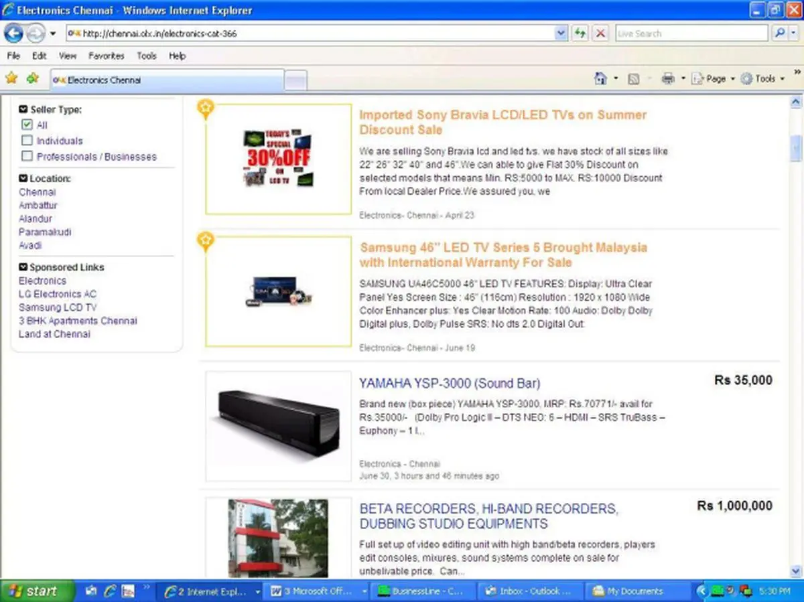Expand the Print options dropdown arrow
Screen dimensions: 804x602
(x=683, y=78)
